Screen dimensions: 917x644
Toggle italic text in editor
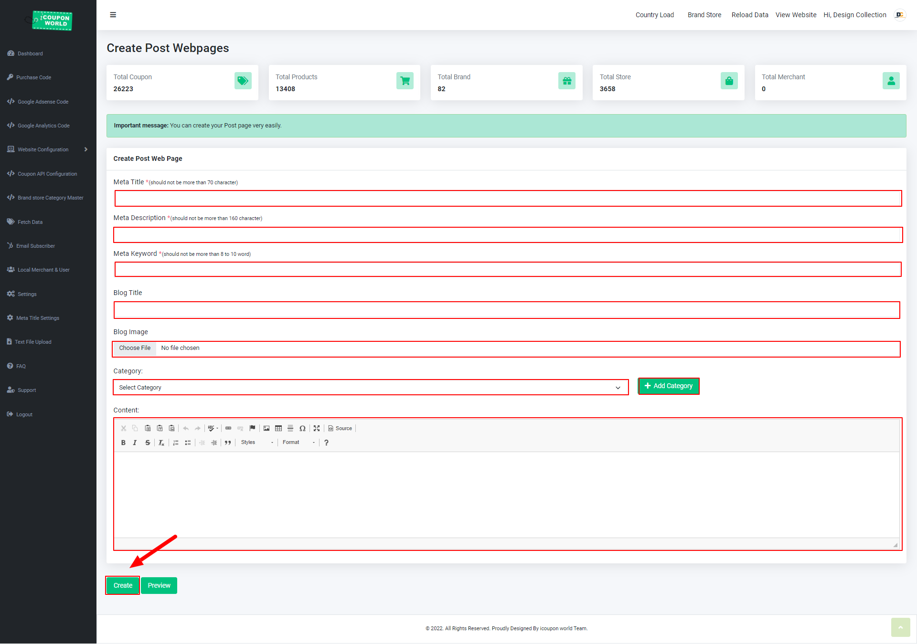point(135,443)
